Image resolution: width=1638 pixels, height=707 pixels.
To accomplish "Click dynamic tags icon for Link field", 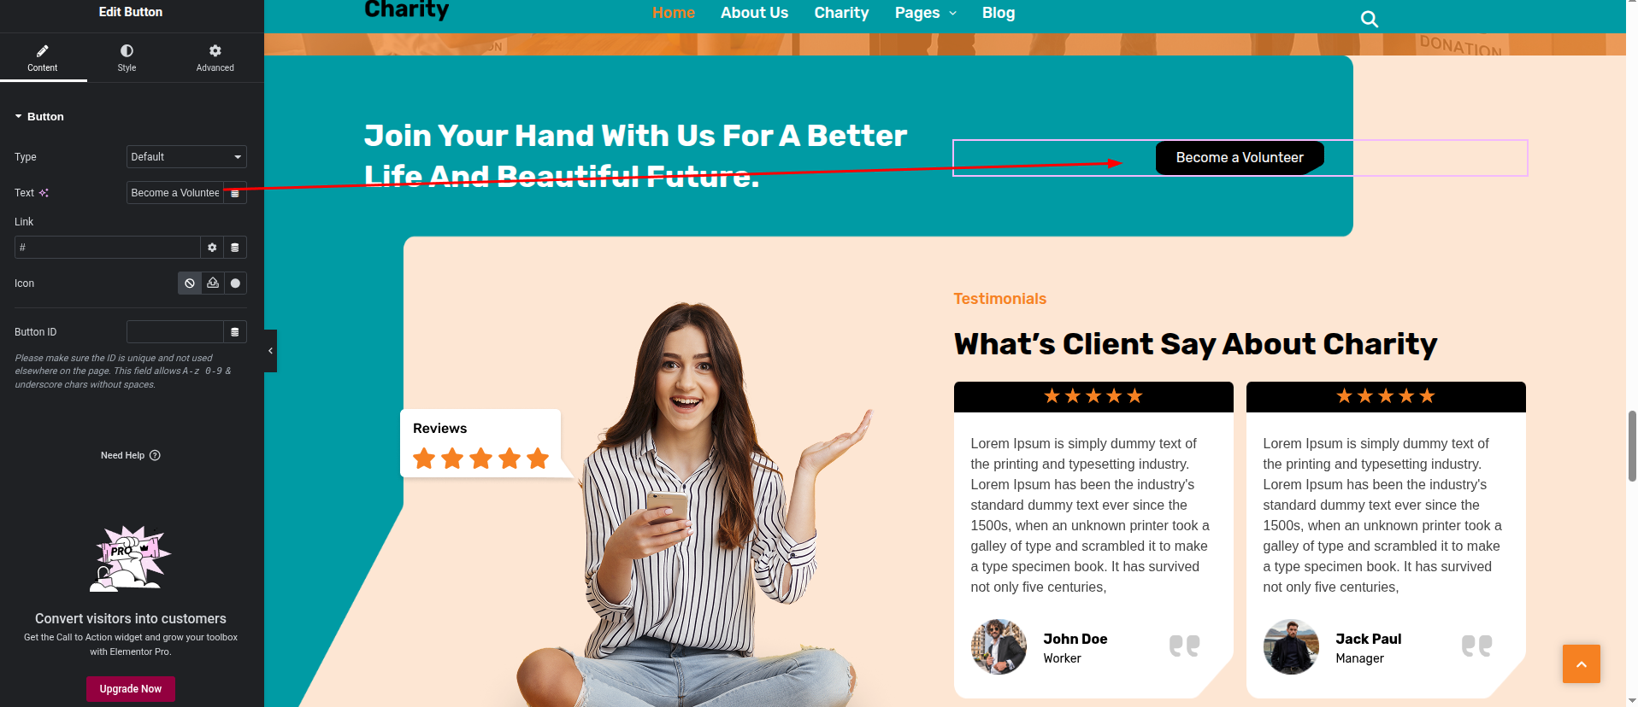I will point(235,248).
